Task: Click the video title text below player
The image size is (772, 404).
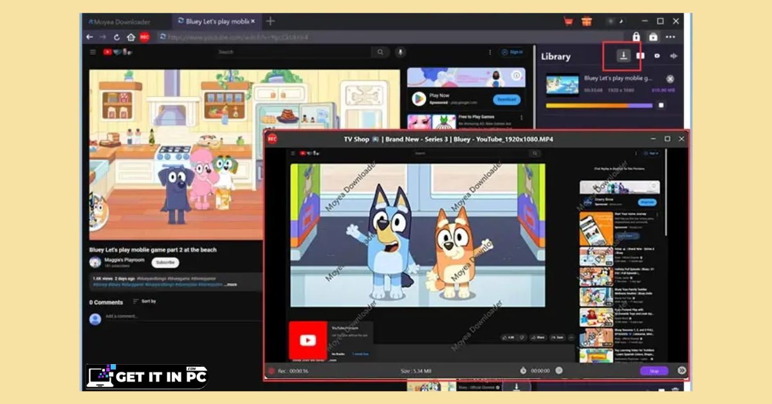Action: [x=153, y=250]
